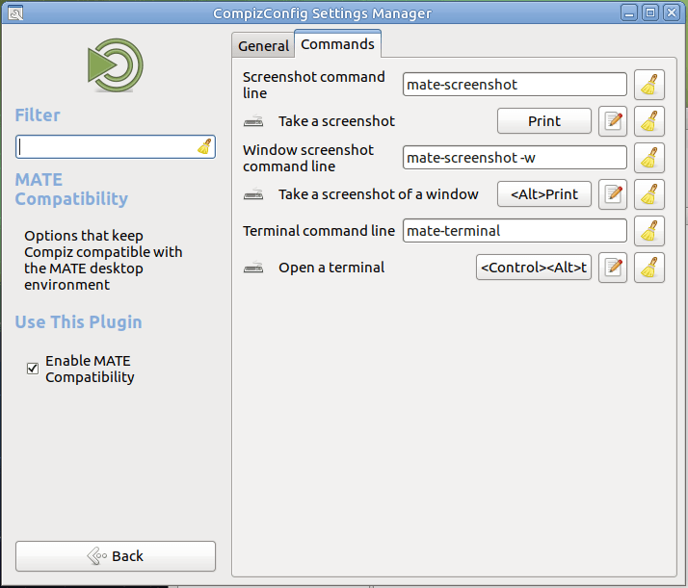Viewport: 688px width, 588px height.
Task: Click the mate-screenshot -w command field
Action: click(x=515, y=158)
